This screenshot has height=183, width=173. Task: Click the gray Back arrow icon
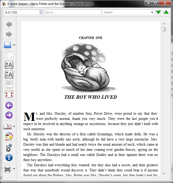click(9, 24)
